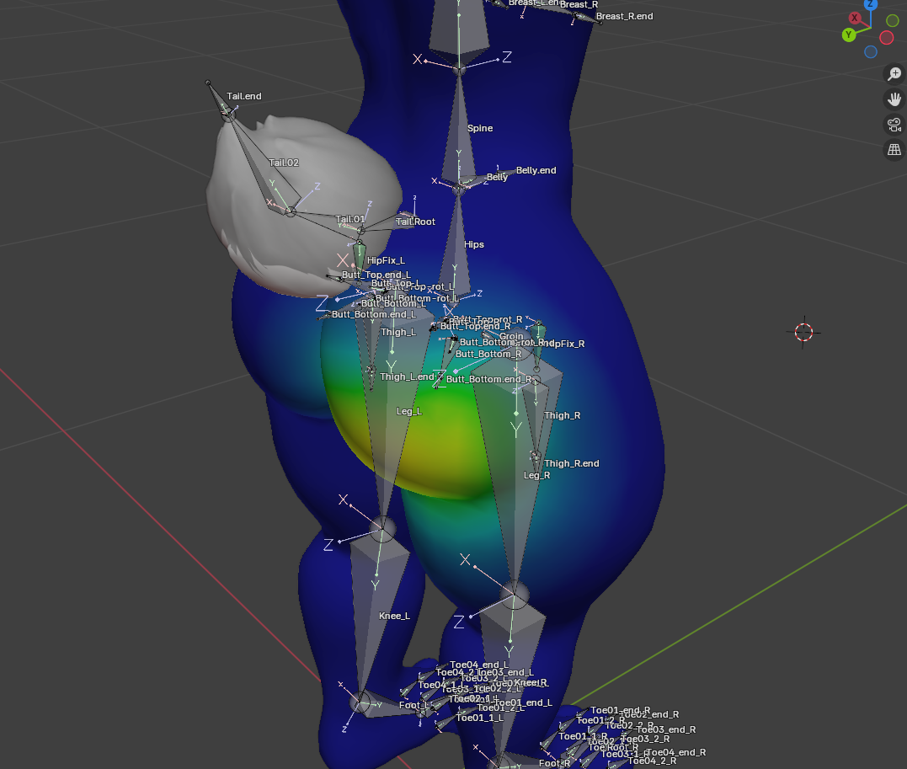Viewport: 907px width, 769px height.
Task: Click the Hips bone label
Action: pos(474,244)
